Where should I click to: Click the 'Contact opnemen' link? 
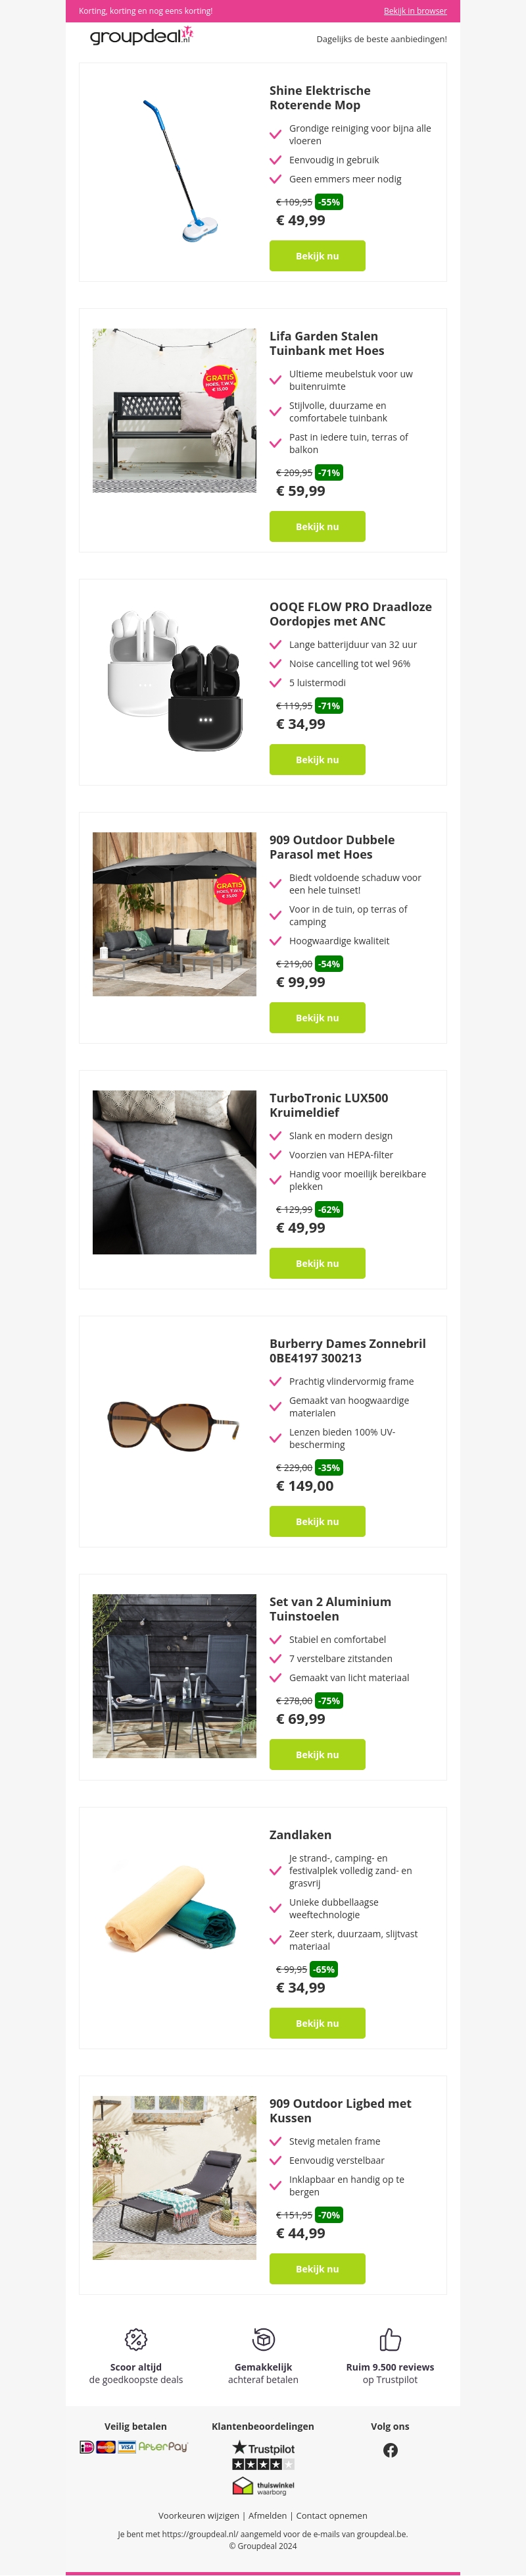tap(331, 2515)
